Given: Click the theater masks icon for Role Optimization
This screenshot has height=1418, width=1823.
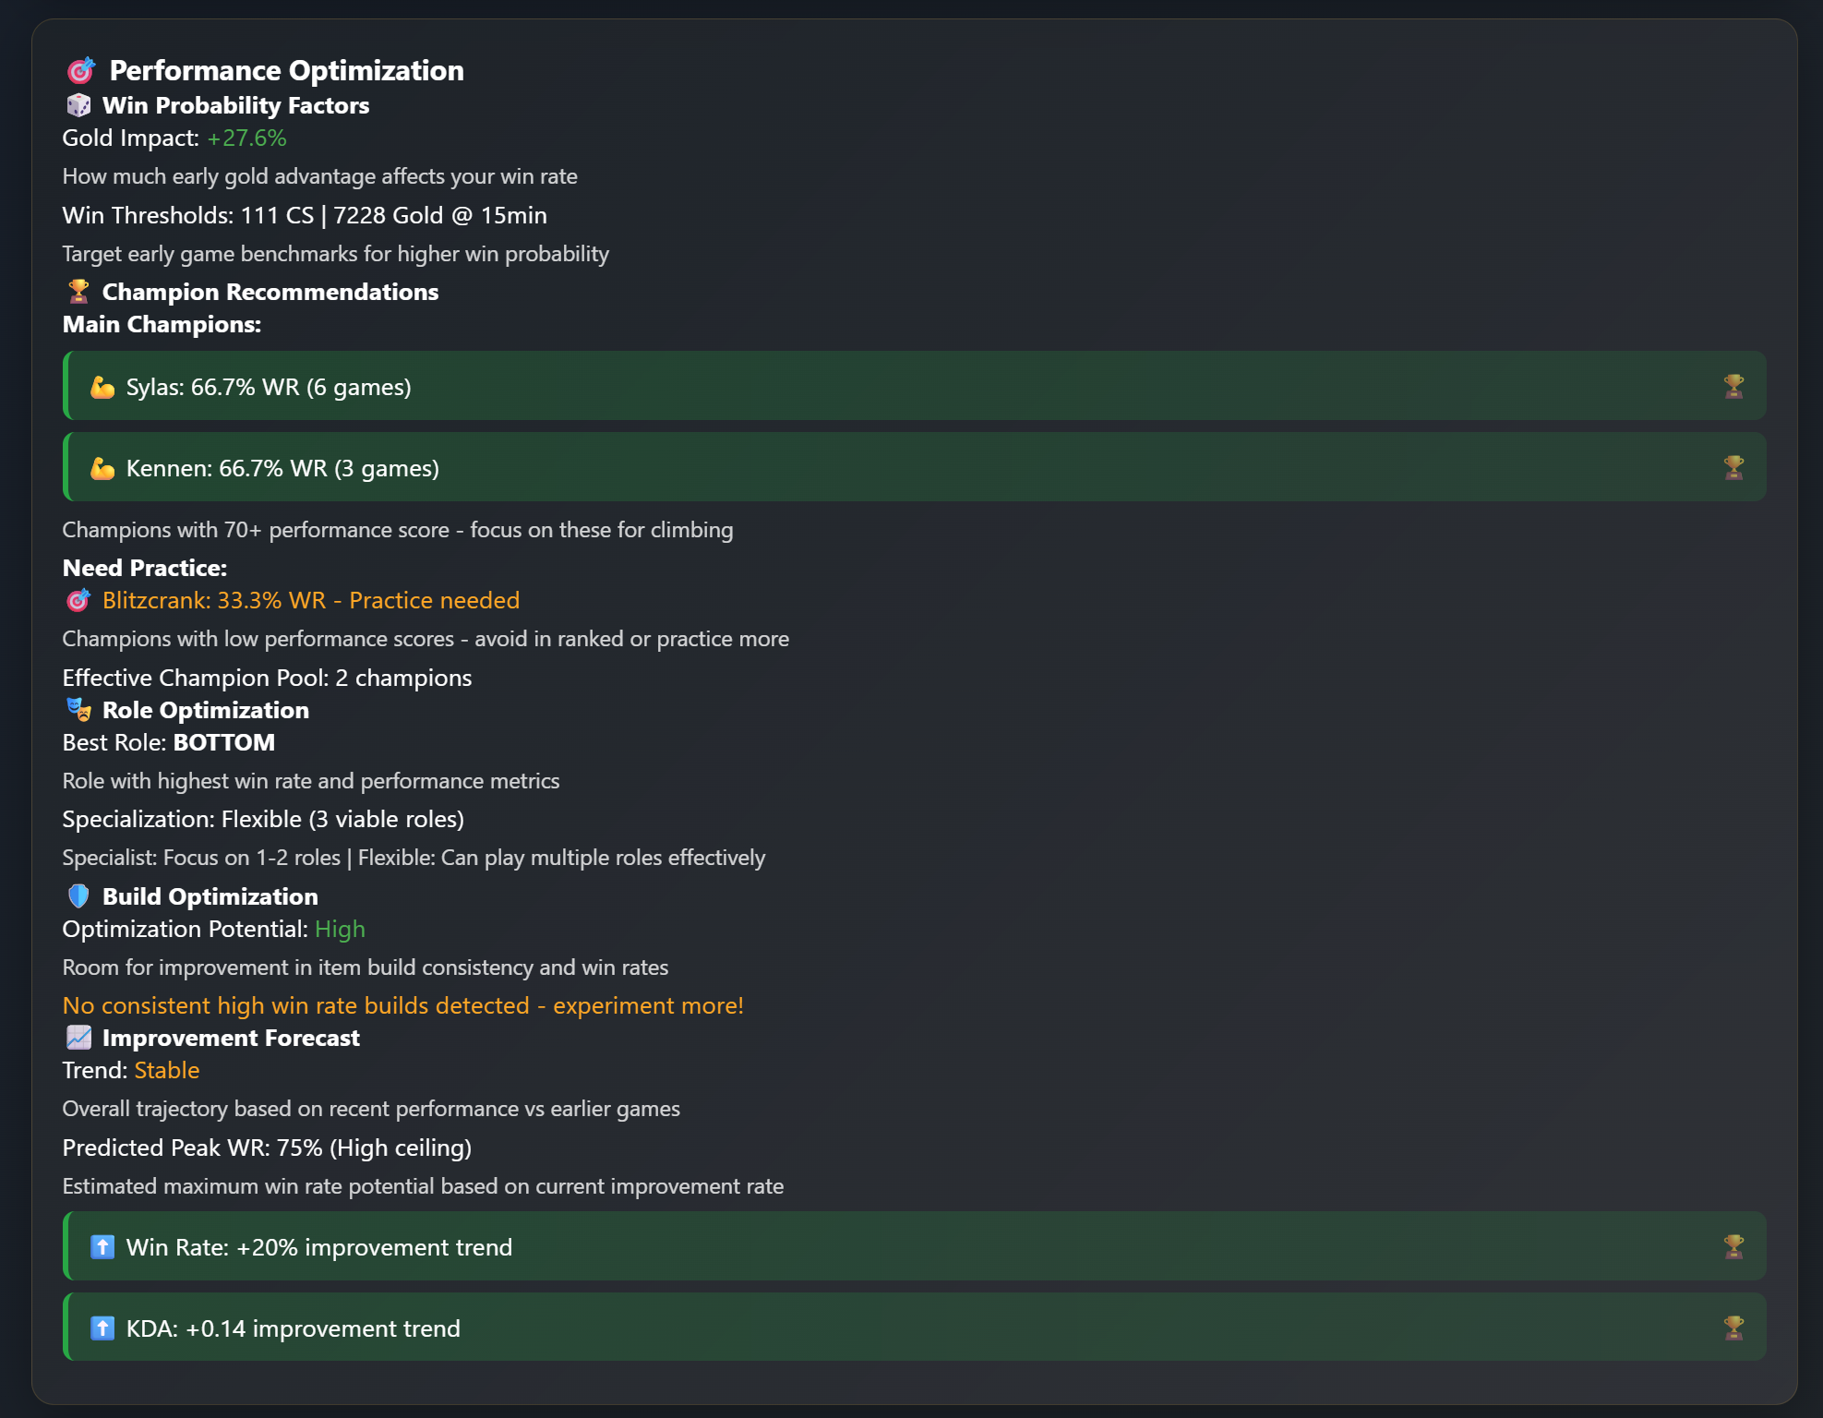Looking at the screenshot, I should pos(78,710).
